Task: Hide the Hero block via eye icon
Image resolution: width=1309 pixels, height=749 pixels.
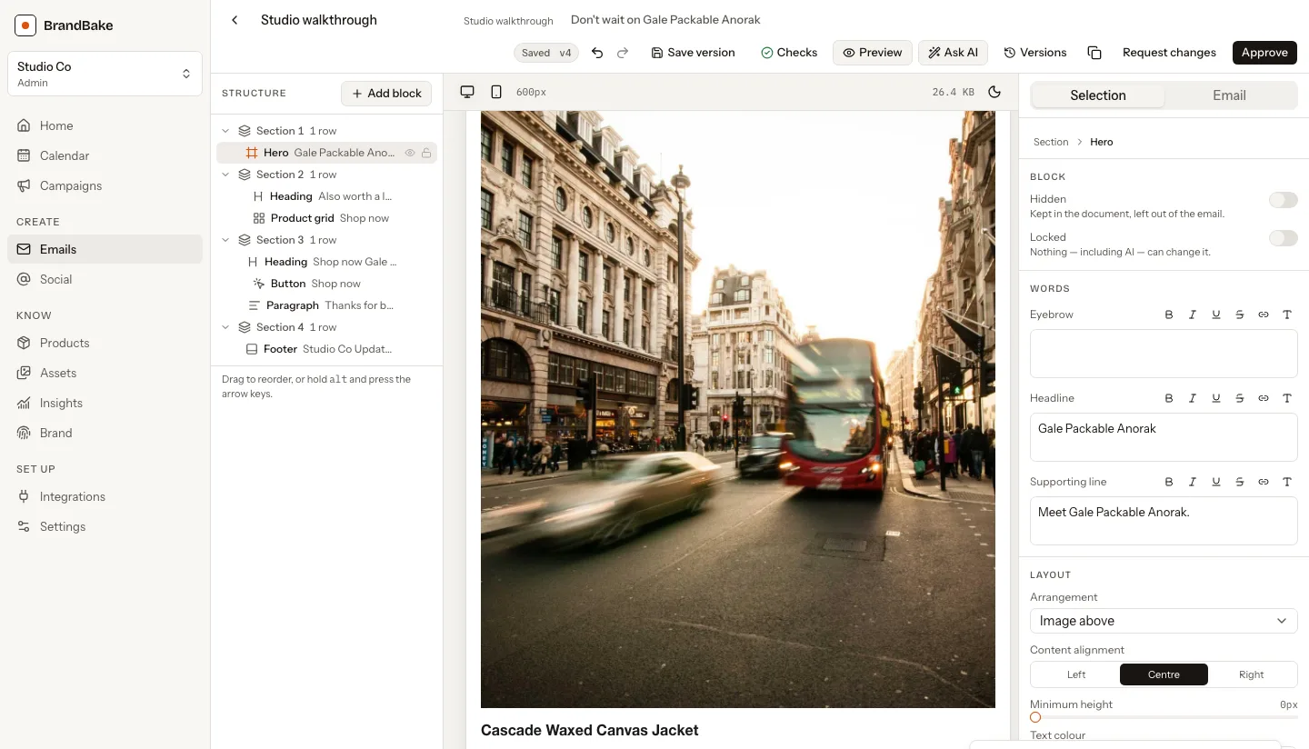Action: click(x=410, y=153)
